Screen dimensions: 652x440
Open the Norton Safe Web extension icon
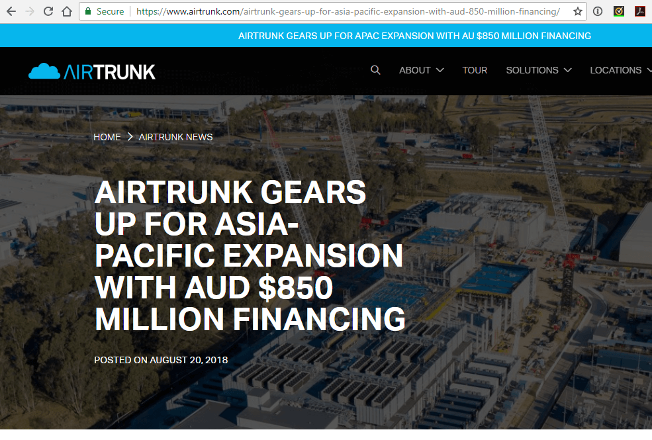tap(618, 11)
